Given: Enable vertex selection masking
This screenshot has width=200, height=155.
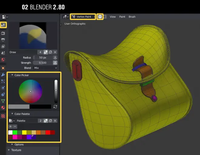Looking at the screenshot, I should [105, 17].
